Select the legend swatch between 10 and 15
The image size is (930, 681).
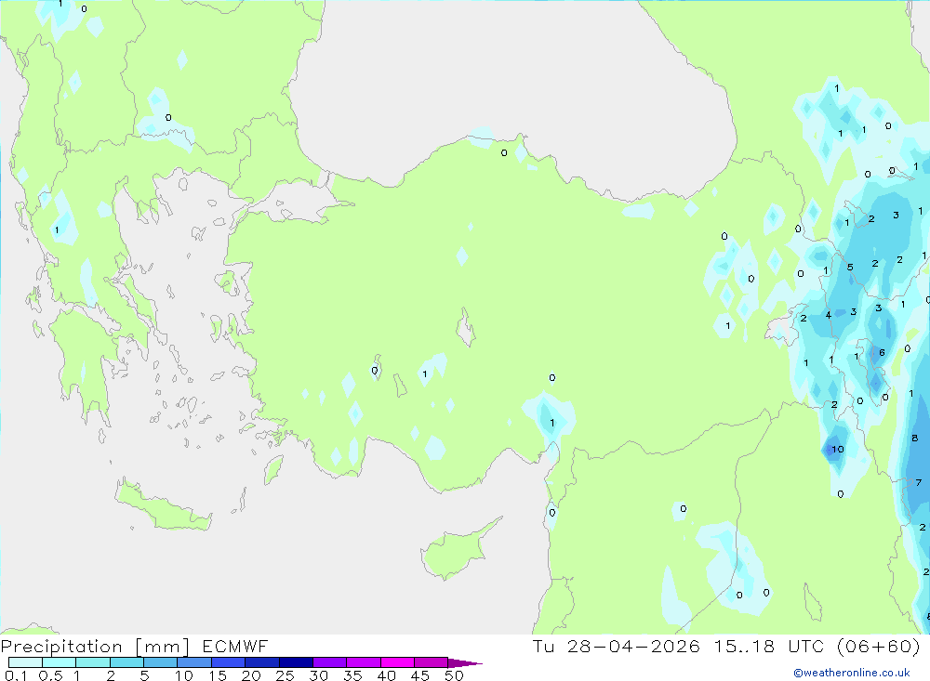click(x=194, y=662)
